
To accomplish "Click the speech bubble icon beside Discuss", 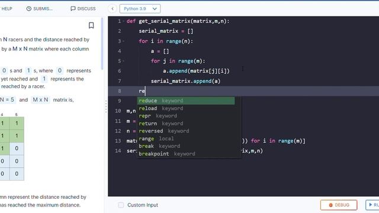I will [x=73, y=9].
